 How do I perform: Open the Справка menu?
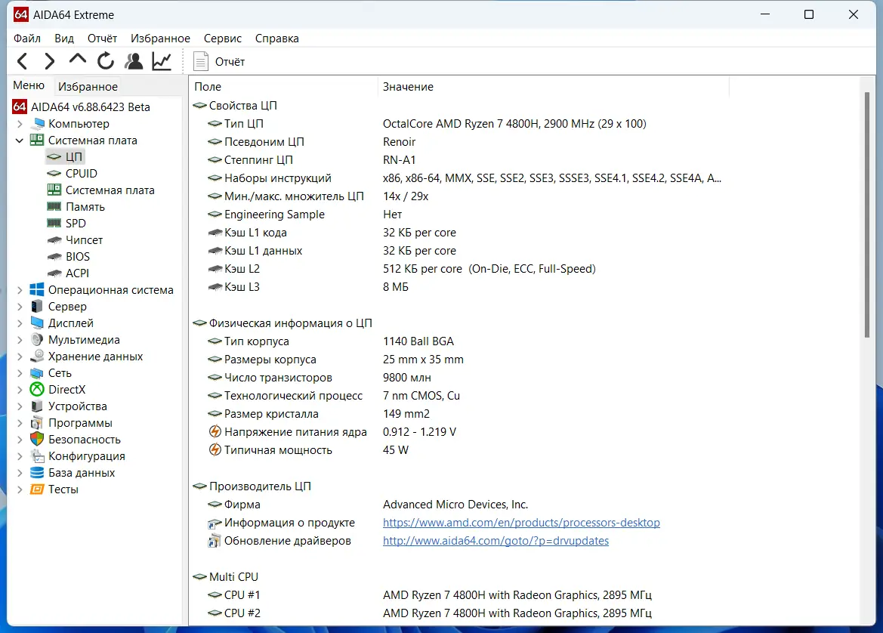[x=277, y=39]
